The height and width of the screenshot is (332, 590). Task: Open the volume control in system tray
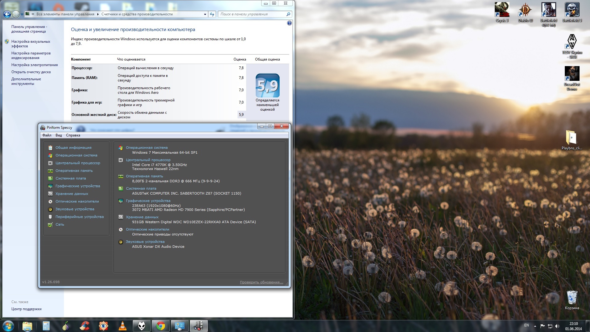tap(557, 326)
